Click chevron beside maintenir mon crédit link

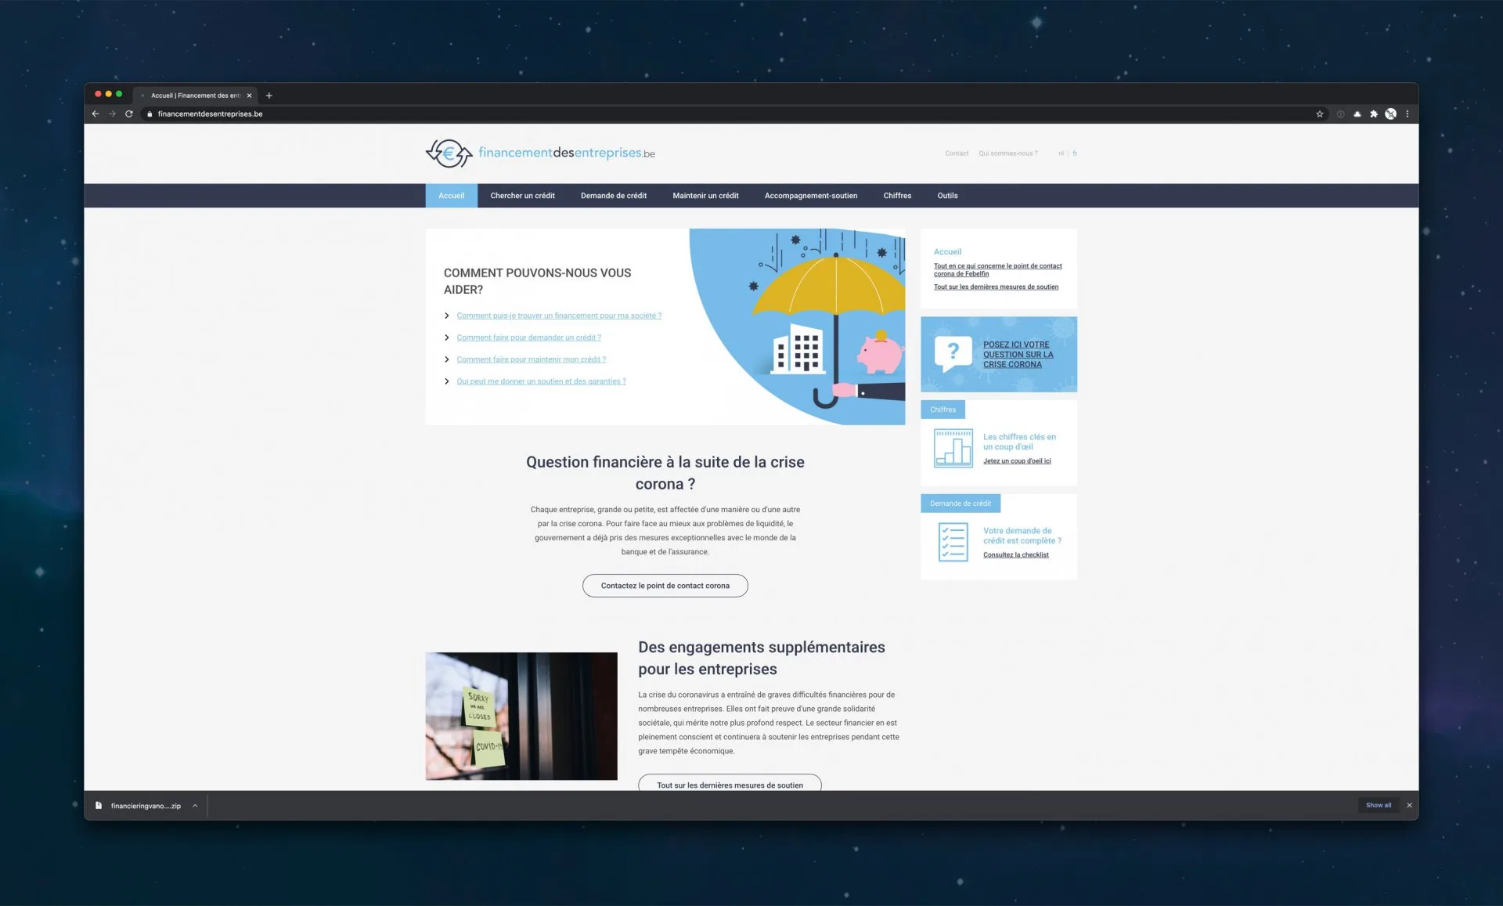coord(447,359)
